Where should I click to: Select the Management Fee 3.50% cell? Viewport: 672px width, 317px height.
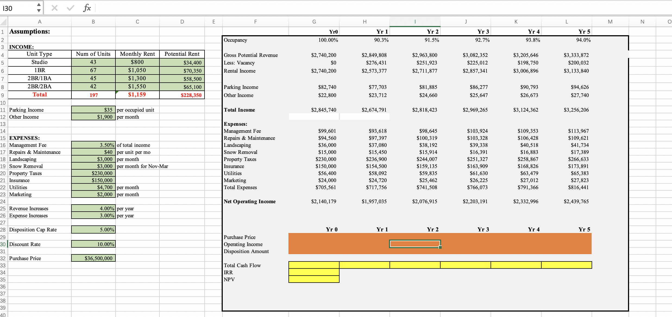click(93, 145)
